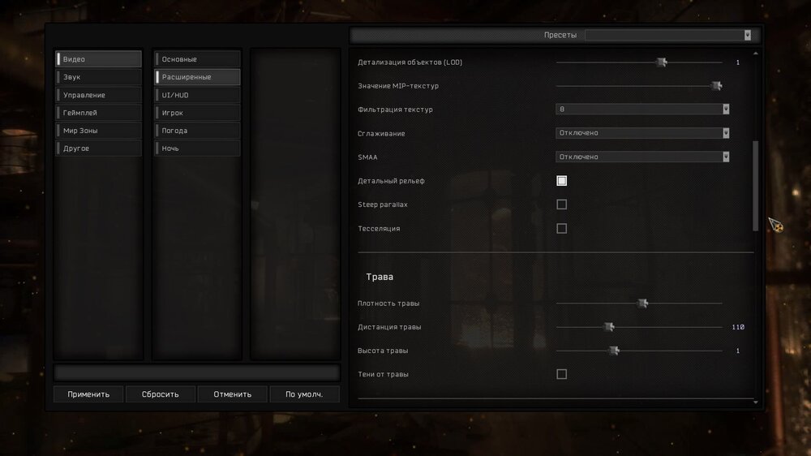The width and height of the screenshot is (811, 456).
Task: Open the Видео settings category
Action: pos(98,59)
